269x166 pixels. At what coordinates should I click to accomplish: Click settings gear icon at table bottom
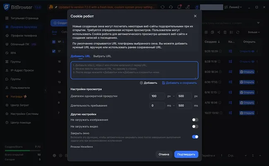[54, 156]
